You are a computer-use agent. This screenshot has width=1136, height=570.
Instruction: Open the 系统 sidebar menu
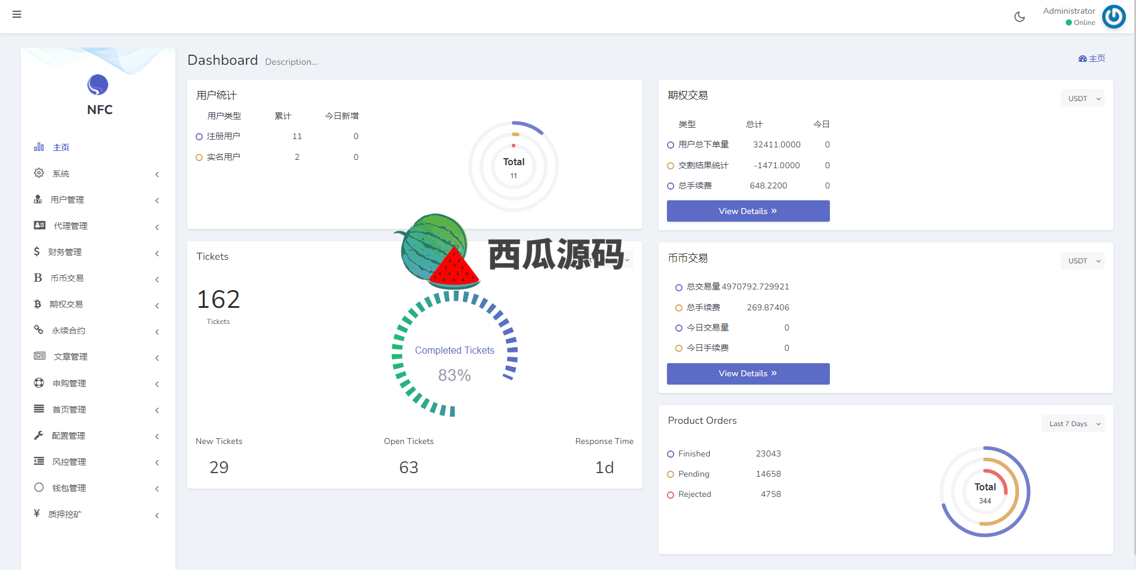tap(98, 174)
